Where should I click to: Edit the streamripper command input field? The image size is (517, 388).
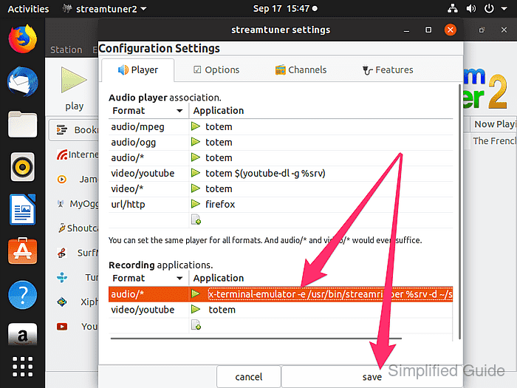[330, 294]
